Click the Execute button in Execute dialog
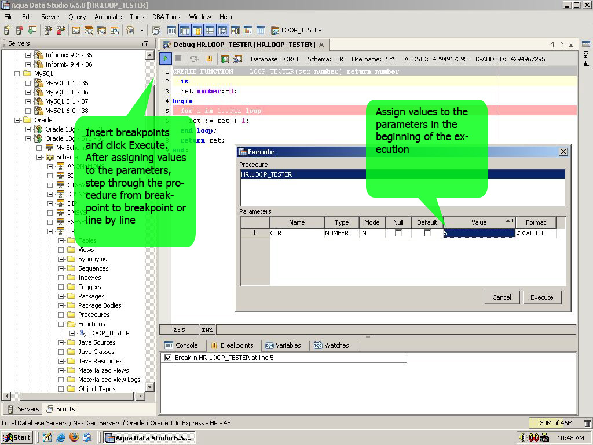 pos(542,297)
